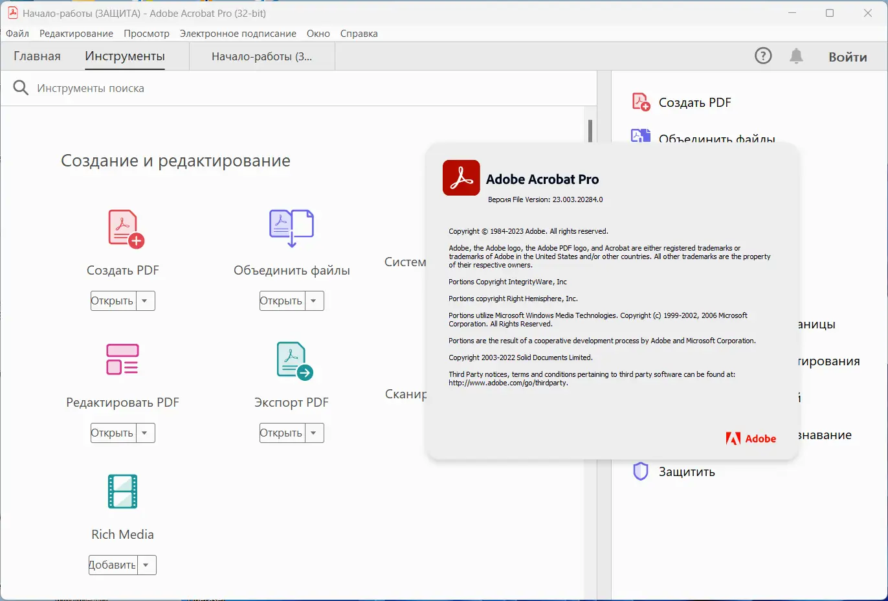This screenshot has height=601, width=888.
Task: Choose Защитить in the right panel
Action: coord(687,471)
